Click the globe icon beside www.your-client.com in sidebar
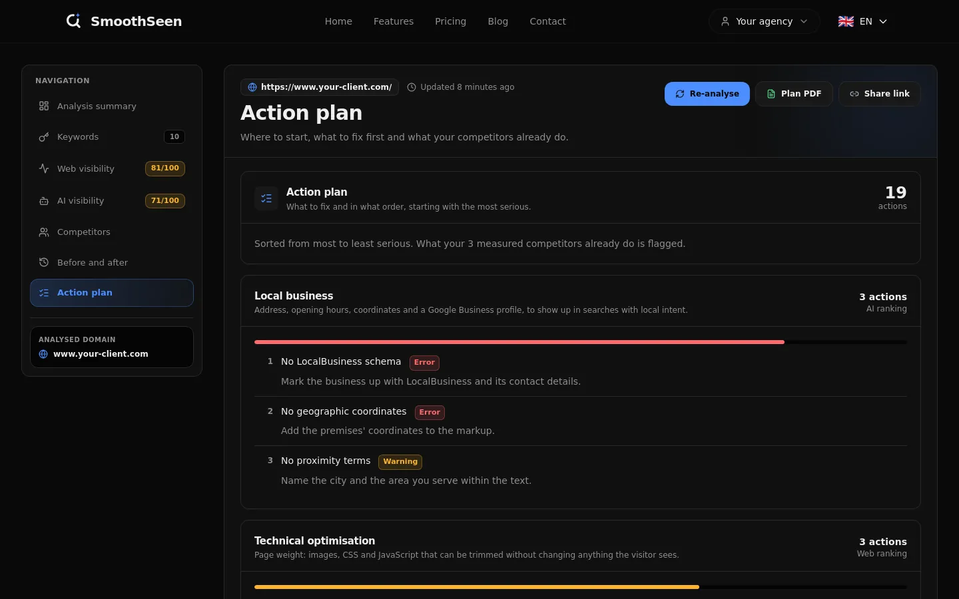This screenshot has width=959, height=599. coord(43,354)
